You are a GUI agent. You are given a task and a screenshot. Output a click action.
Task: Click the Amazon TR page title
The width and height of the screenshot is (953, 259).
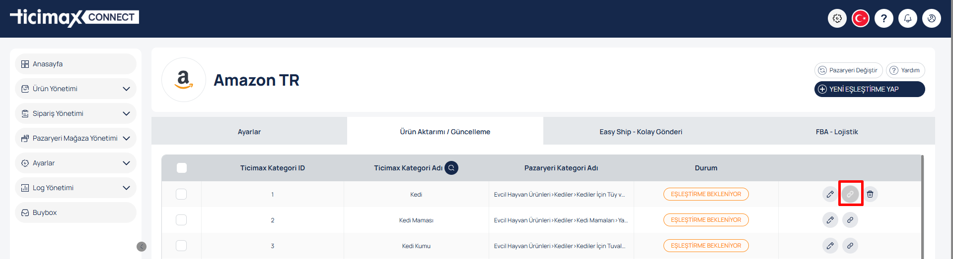tap(256, 80)
